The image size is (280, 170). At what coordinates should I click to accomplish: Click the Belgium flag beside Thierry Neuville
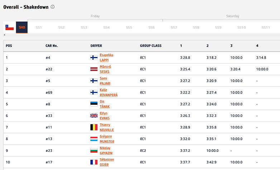point(94,127)
